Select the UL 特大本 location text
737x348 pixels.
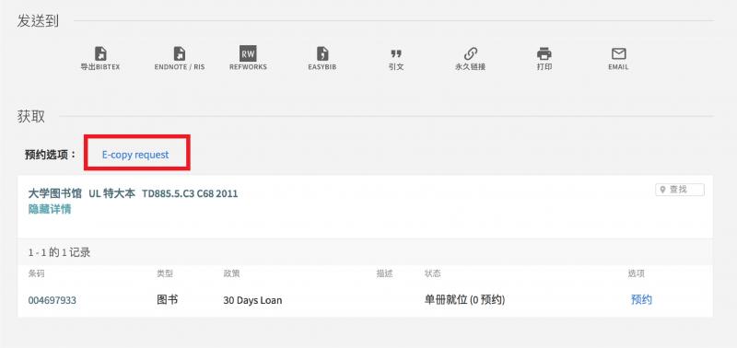pyautogui.click(x=111, y=193)
